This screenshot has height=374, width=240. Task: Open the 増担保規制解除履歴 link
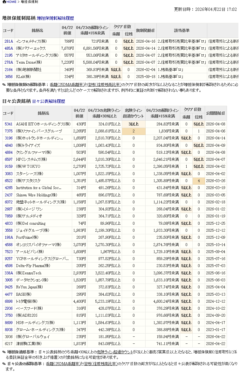point(55,18)
